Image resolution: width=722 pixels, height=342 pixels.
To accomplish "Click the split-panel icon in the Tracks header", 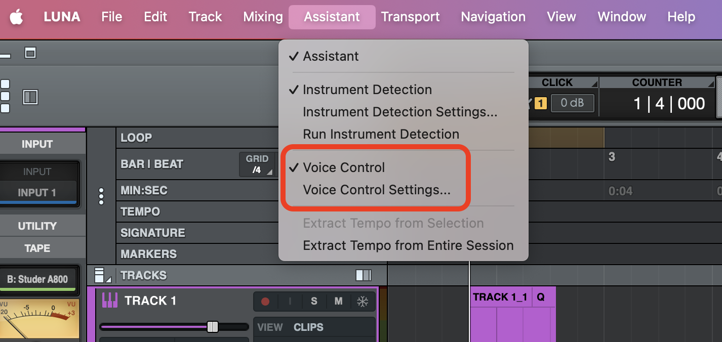I will pos(363,275).
